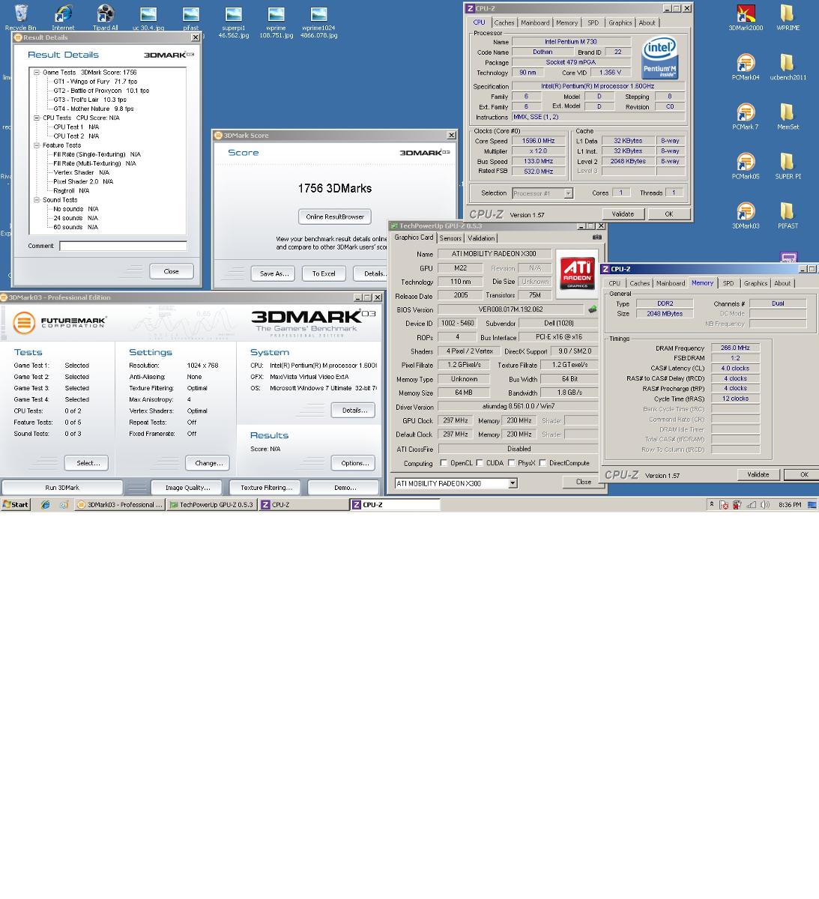This screenshot has height=899, width=819.
Task: Click the Validate button in top CPU-Z
Action: click(x=623, y=214)
